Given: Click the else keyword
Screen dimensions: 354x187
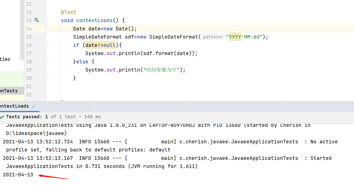Looking at the screenshot, I should tap(82, 62).
